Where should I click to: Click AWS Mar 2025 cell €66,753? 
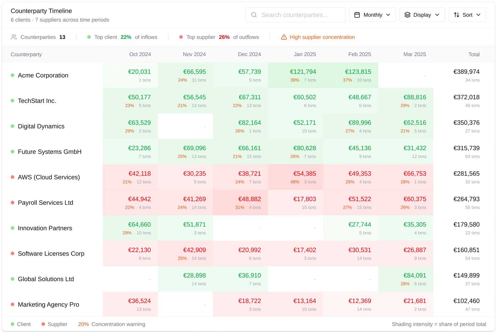[x=405, y=177]
